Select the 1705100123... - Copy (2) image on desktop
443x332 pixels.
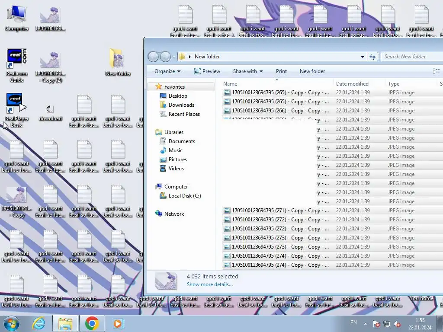[50, 67]
